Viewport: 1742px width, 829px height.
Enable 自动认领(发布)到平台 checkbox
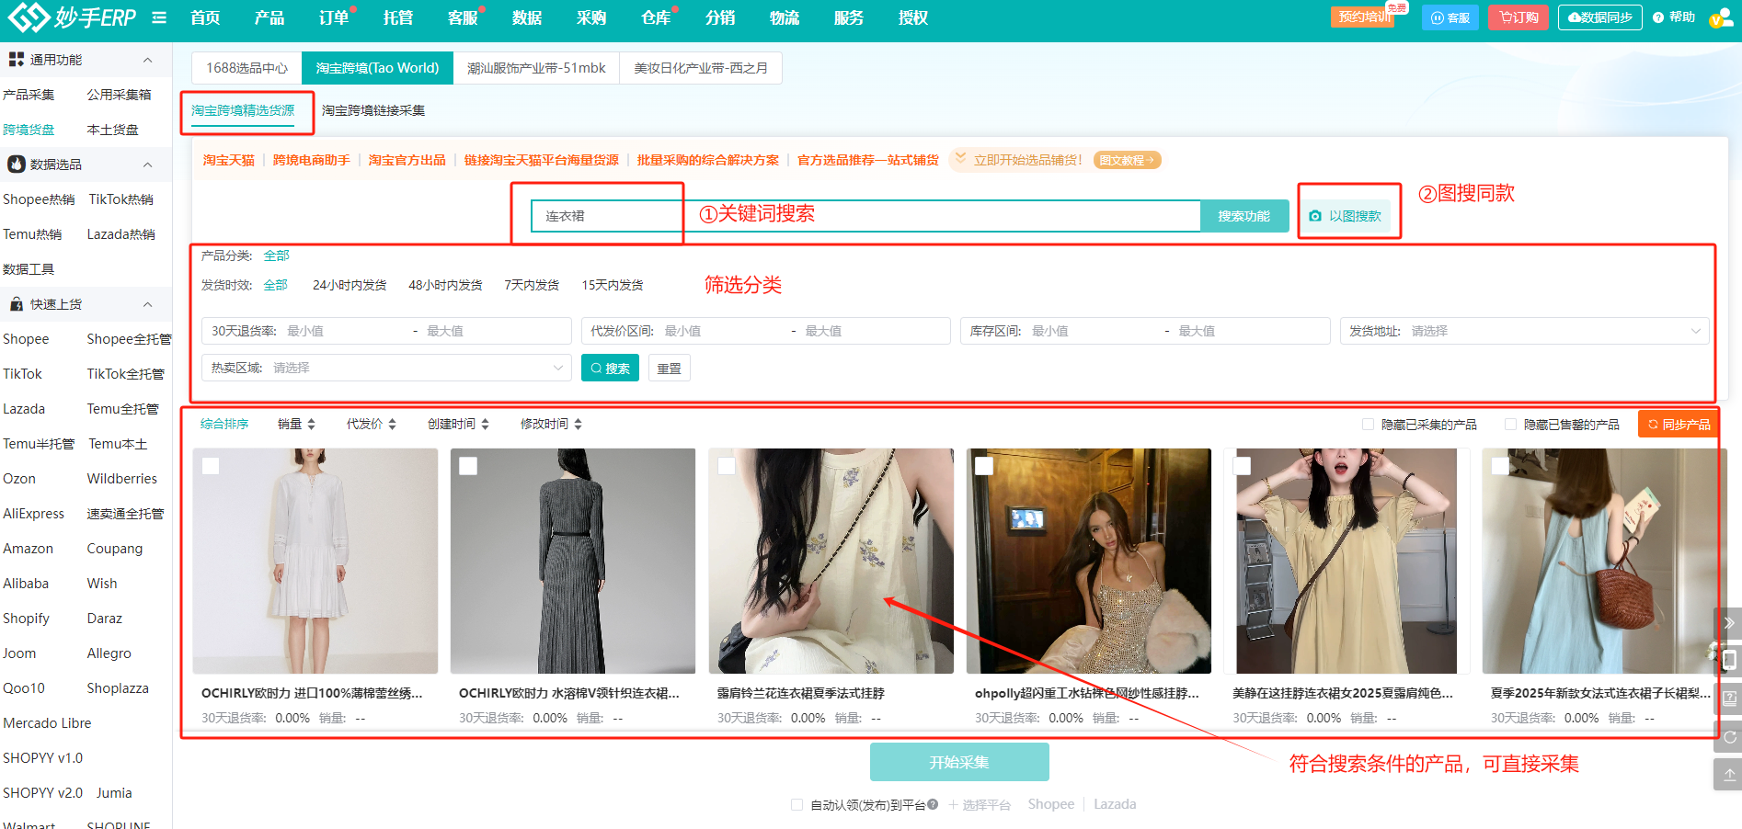797,805
